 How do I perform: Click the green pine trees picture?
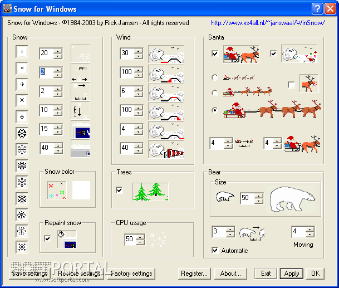(x=150, y=192)
